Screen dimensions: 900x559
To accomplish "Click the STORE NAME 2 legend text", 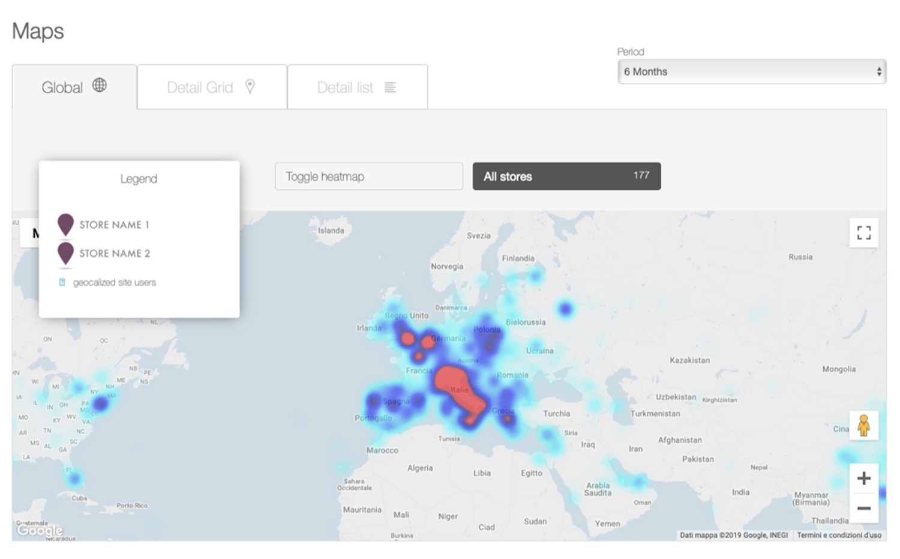I will [x=115, y=253].
